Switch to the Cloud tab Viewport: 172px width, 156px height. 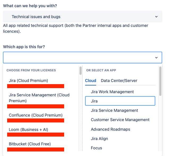click(91, 81)
